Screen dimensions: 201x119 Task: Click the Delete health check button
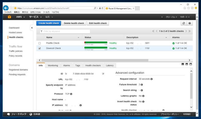tap(74, 23)
